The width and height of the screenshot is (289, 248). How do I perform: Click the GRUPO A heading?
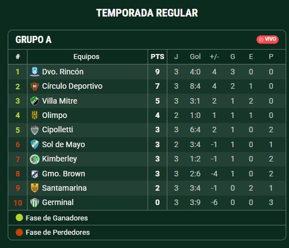click(x=33, y=40)
